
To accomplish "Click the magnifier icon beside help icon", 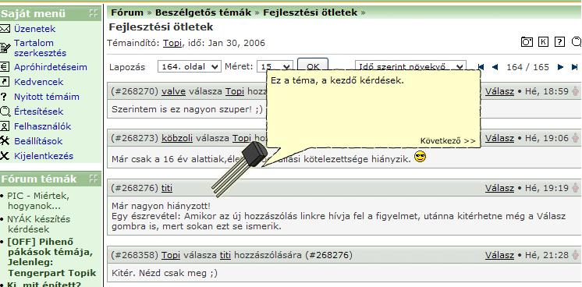I will [x=577, y=42].
